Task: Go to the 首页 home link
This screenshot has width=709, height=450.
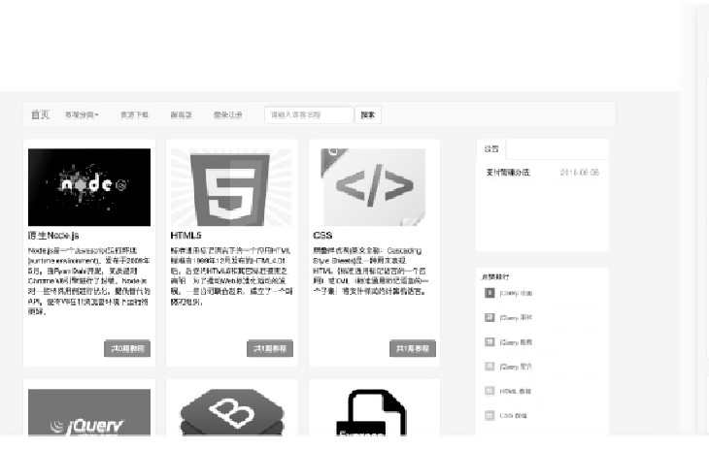Action: tap(40, 114)
